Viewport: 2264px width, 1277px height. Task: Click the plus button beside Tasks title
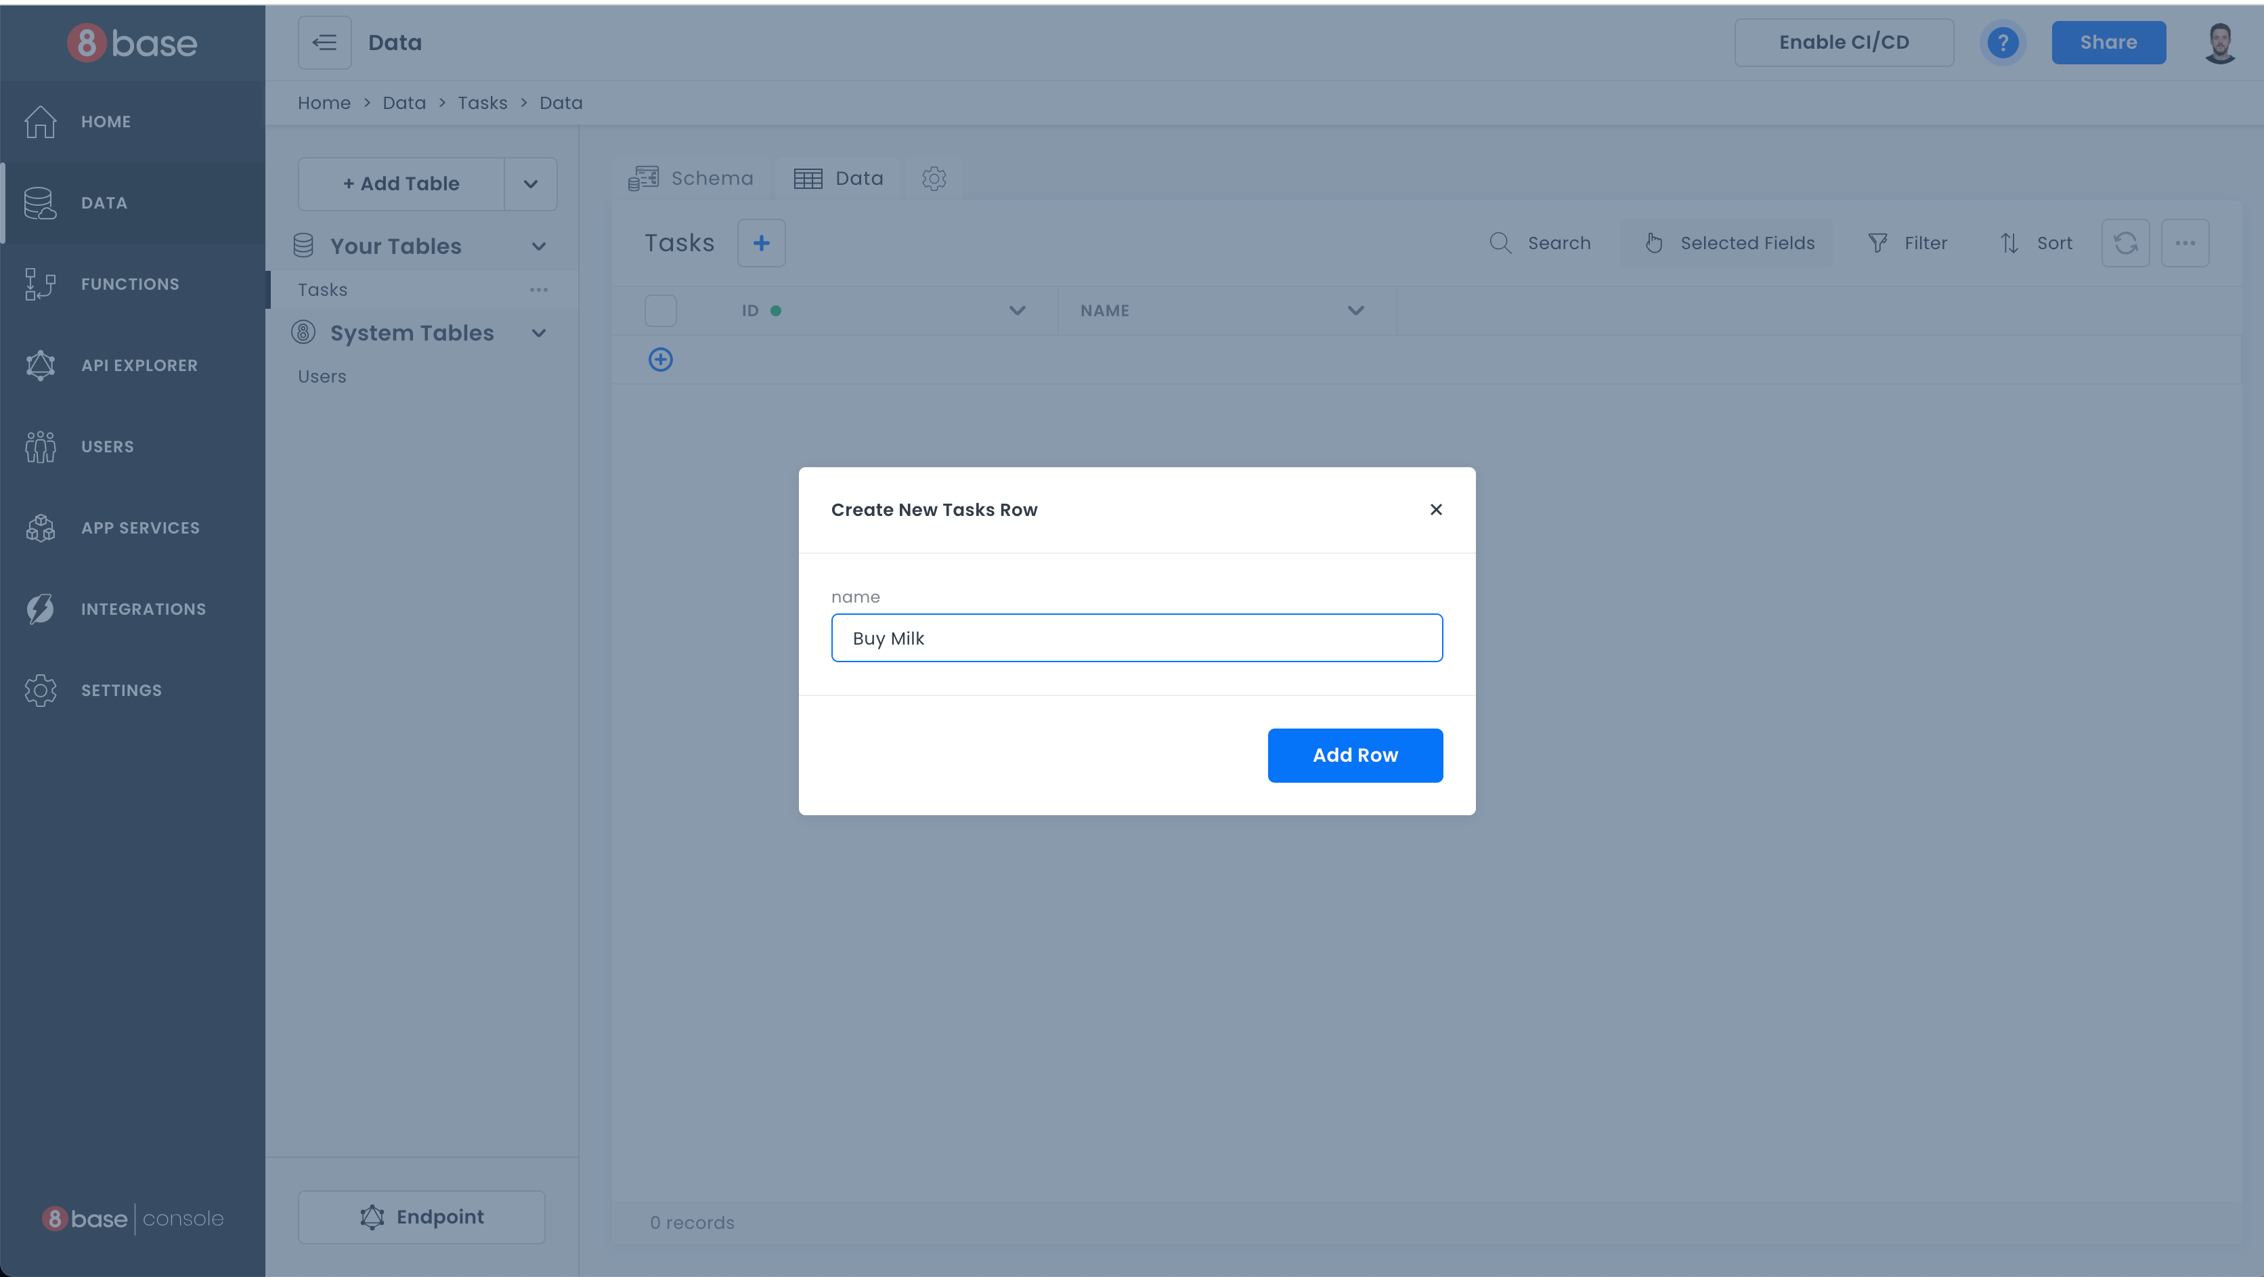[x=761, y=242]
